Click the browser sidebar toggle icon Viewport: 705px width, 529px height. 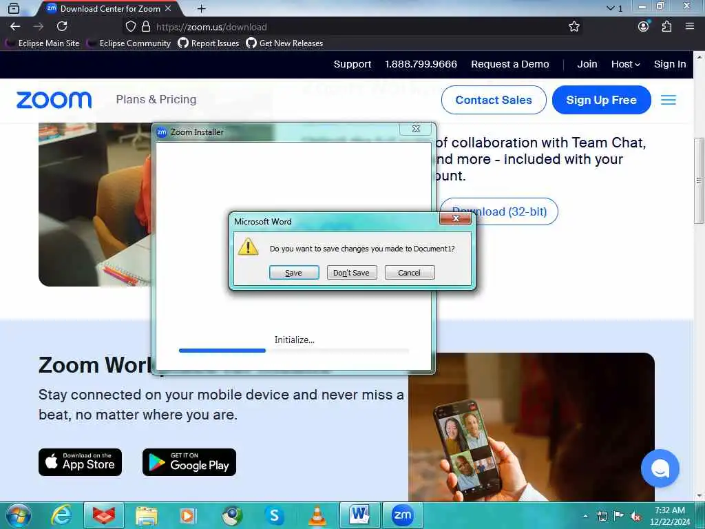[14, 8]
